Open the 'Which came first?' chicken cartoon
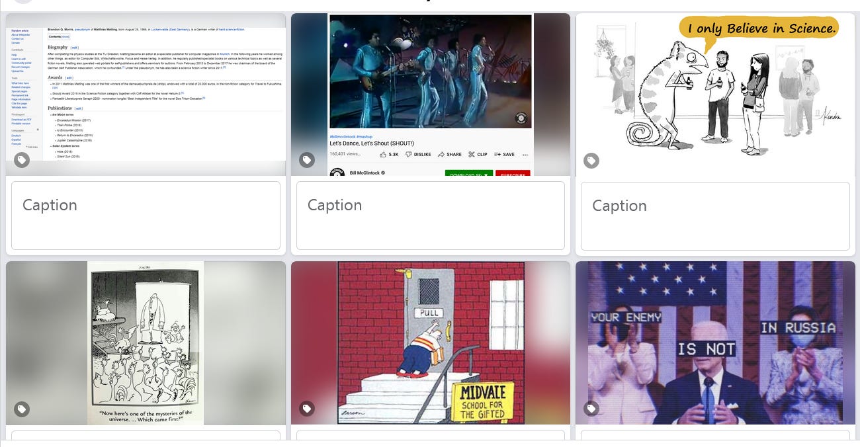This screenshot has height=447, width=860. [146, 343]
